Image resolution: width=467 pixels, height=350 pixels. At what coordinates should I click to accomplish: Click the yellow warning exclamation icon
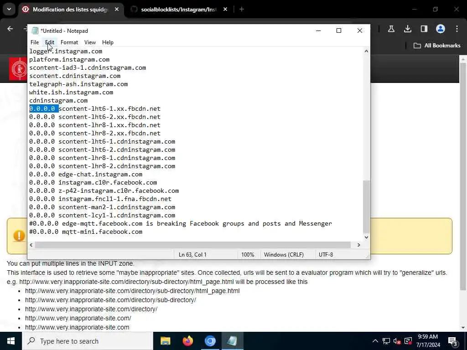tap(19, 236)
